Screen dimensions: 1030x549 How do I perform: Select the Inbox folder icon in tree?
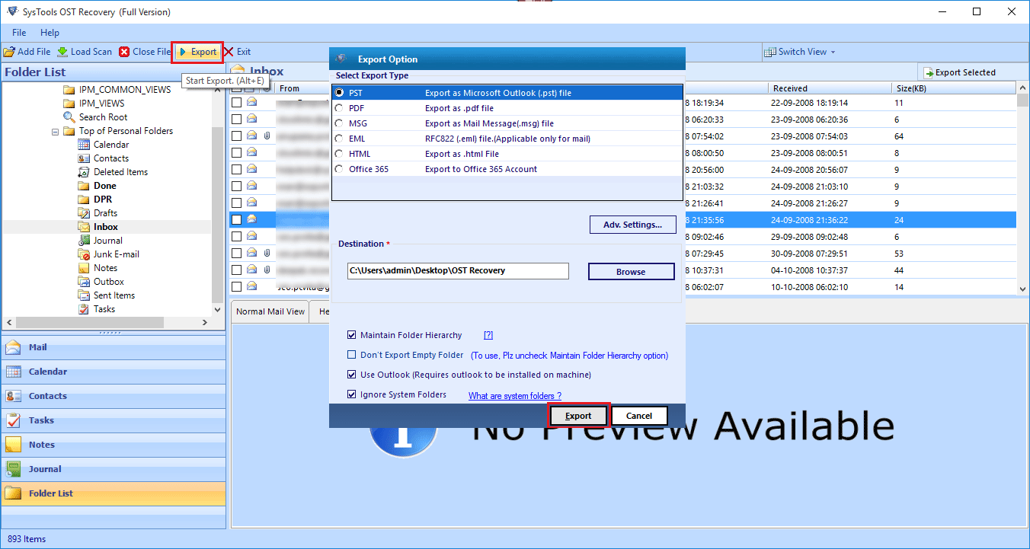pyautogui.click(x=84, y=227)
